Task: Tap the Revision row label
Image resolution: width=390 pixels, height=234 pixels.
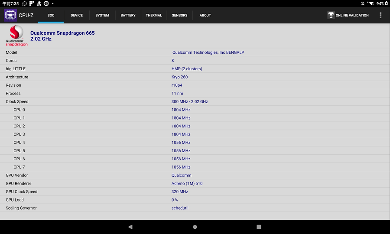Action: point(13,85)
